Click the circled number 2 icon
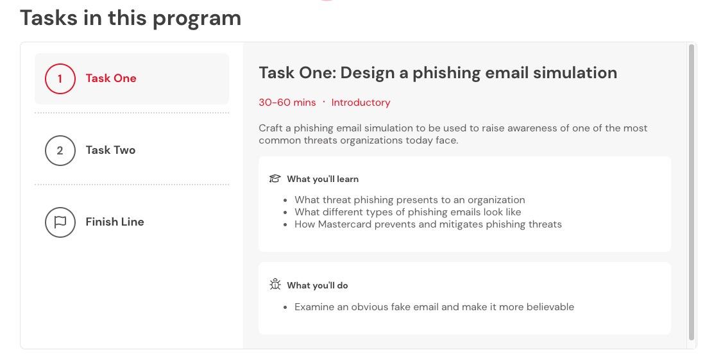 (60, 151)
